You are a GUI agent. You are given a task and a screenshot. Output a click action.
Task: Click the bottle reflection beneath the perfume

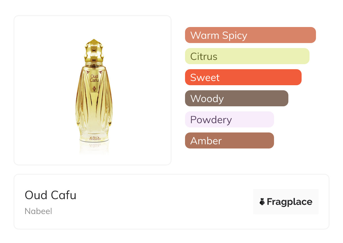pyautogui.click(x=94, y=148)
